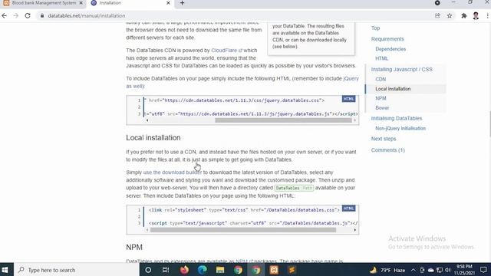Open 'use the download builder' link
Viewport: 491px width, 276px height.
[172, 172]
